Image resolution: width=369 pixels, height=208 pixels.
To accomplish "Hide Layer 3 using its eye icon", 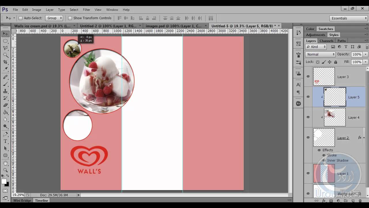I will (x=308, y=77).
